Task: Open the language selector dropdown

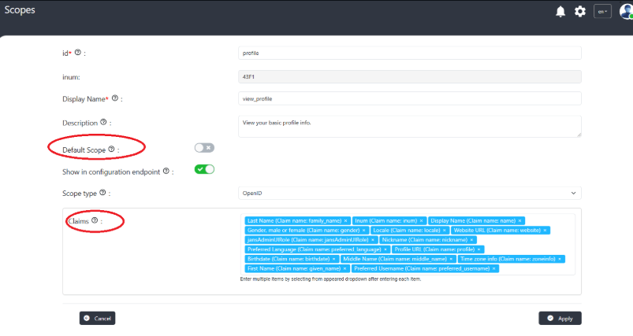Action: tap(602, 11)
